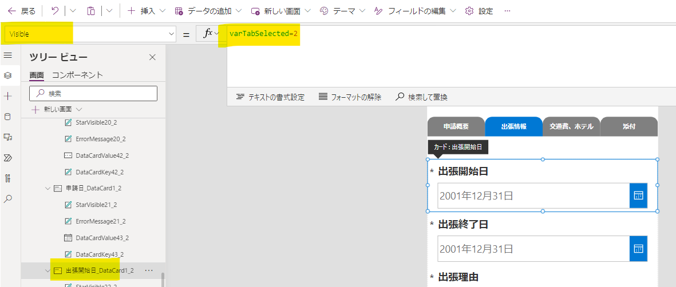The image size is (676, 287).
Task: Open the tree view layers icon
Action: [7, 75]
